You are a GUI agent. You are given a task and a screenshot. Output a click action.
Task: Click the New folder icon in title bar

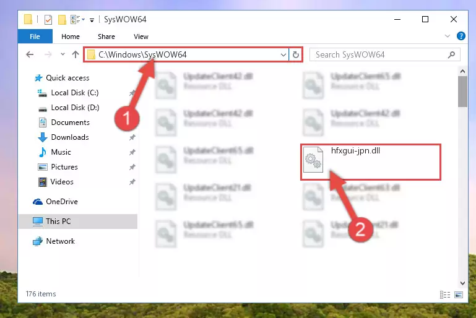click(x=62, y=19)
